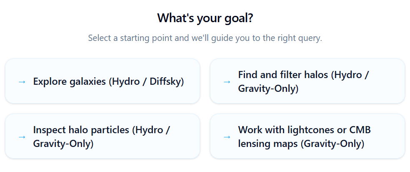Open the lightcones or CMB lensing maps card

[x=307, y=136]
